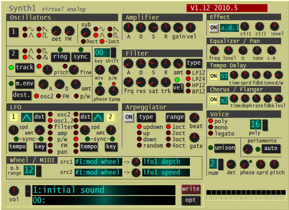Click the '1:initial sound' preset display
Screen dimensions: 289x210
[104, 190]
